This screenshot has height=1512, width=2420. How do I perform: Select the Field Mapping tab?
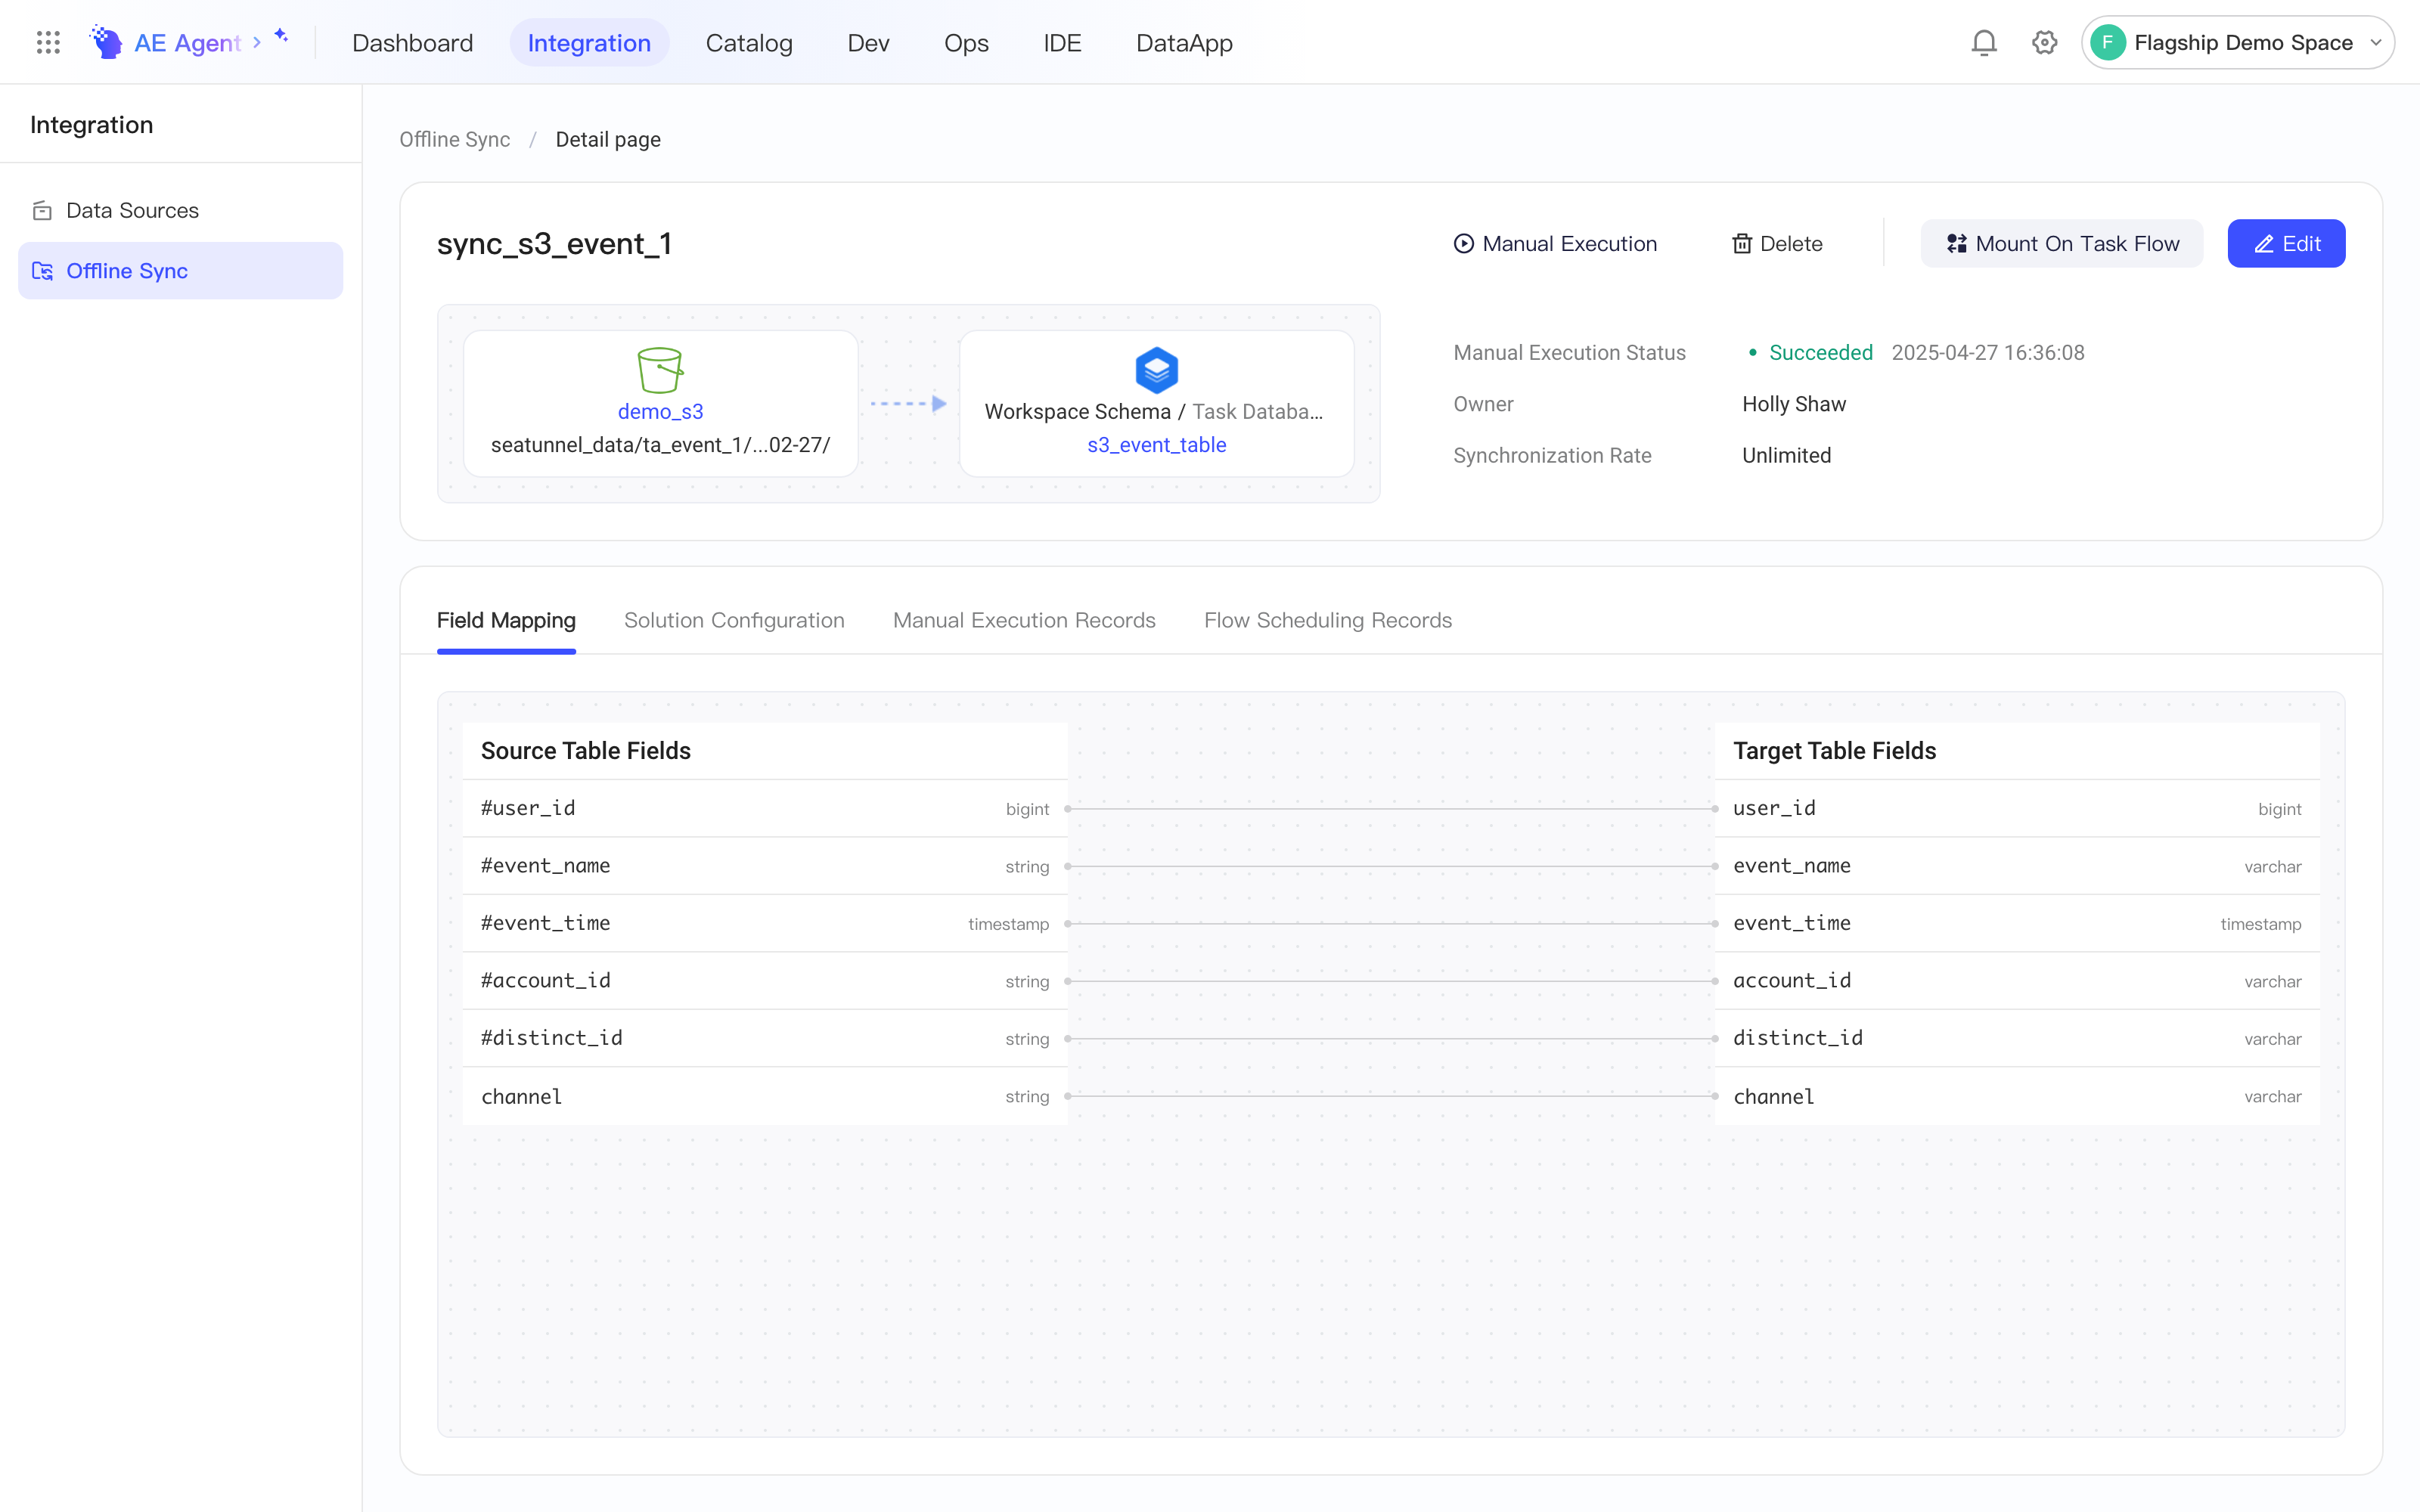click(506, 620)
